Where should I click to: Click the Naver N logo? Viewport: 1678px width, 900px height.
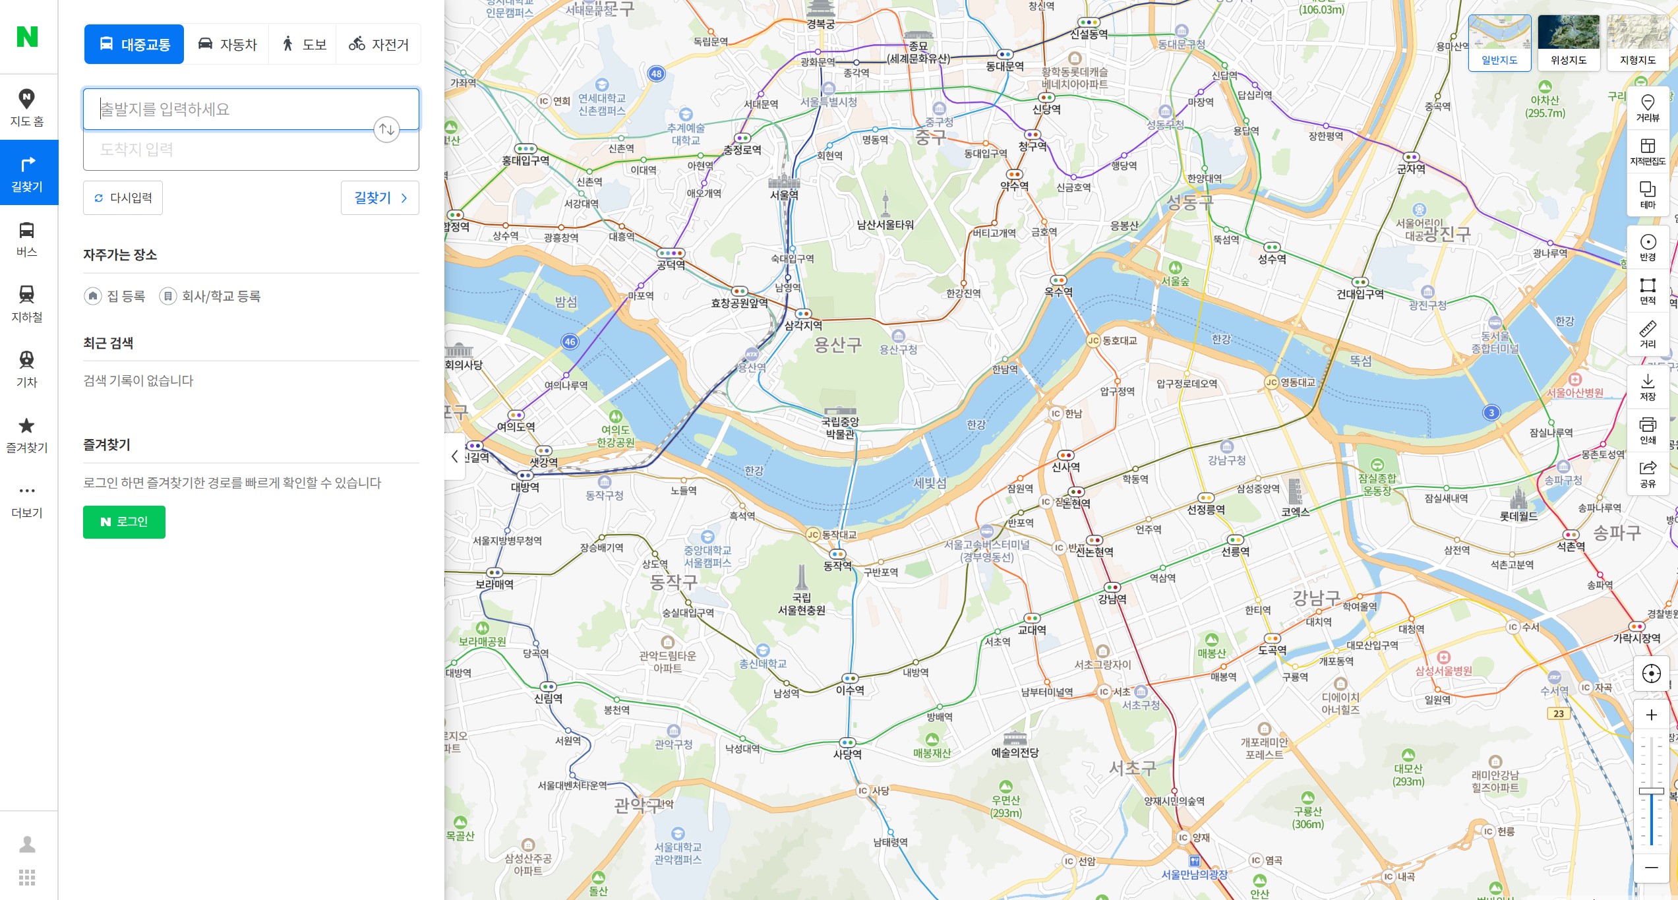[27, 37]
